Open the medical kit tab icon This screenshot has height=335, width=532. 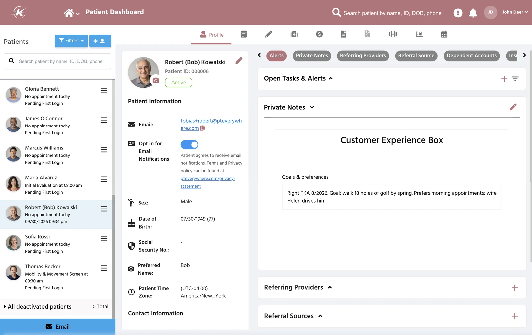pyautogui.click(x=294, y=34)
